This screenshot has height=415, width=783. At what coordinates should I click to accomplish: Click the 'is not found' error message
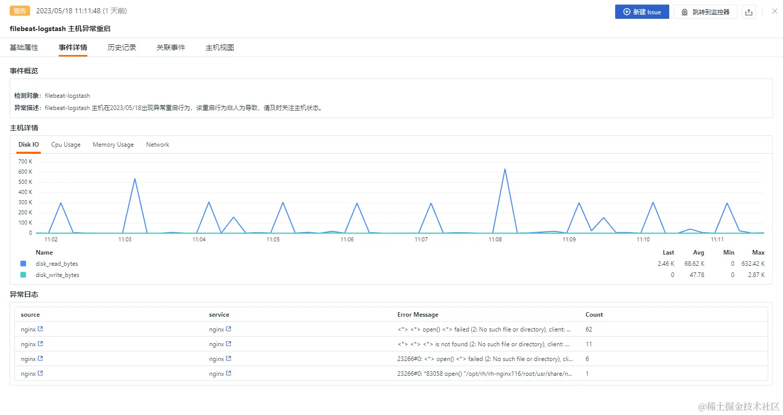[484, 344]
